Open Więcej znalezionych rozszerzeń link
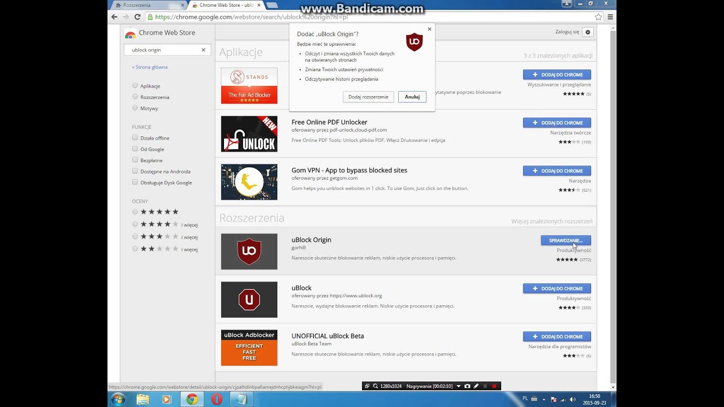 click(552, 222)
